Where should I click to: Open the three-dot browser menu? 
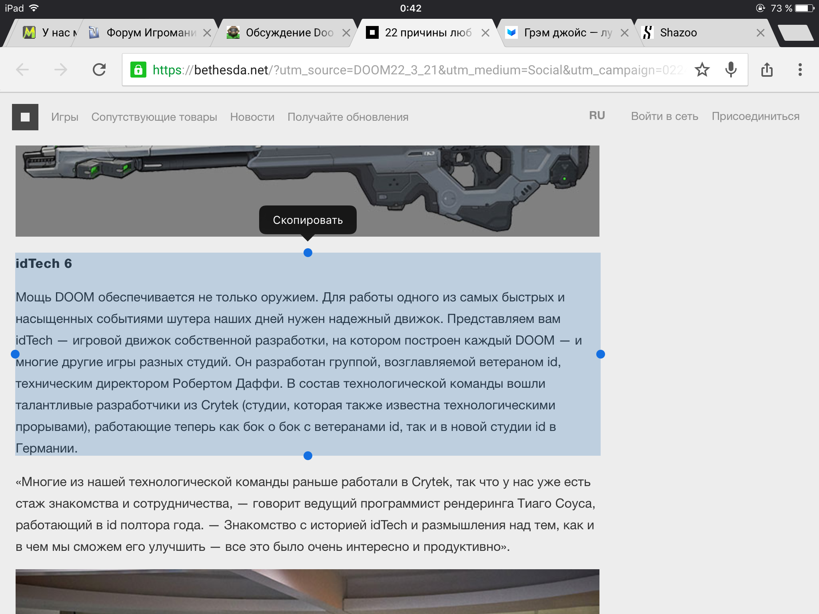click(x=800, y=70)
